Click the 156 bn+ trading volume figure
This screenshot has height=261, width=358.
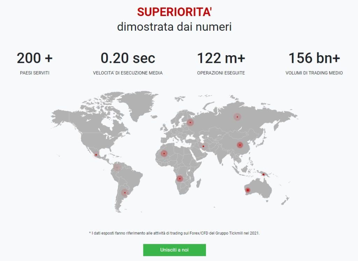pos(314,58)
